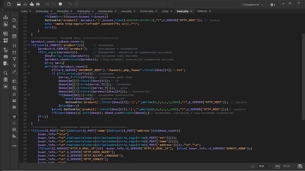The height and width of the screenshot is (171, 305).
Task: Click the briefcase icon in left sidebar
Action: tap(6, 57)
